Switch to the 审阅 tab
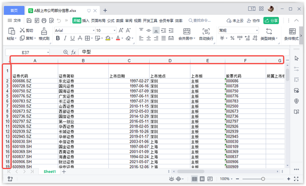Viewport: 306px width, 186px height. (129, 21)
